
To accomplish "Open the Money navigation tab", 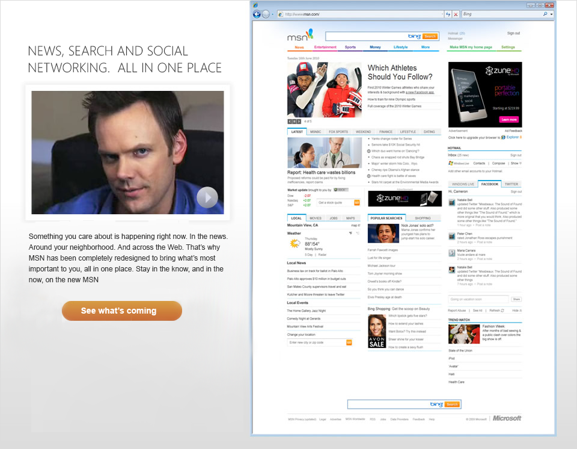I will tap(375, 47).
